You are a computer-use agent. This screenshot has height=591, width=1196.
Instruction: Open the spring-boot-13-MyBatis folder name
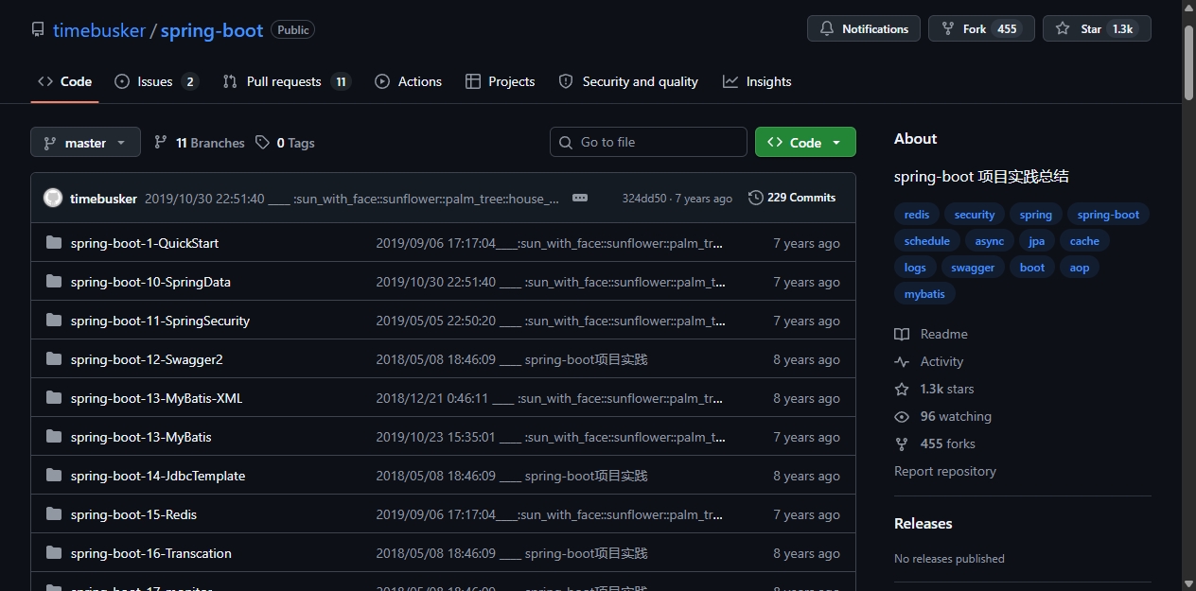click(x=141, y=437)
